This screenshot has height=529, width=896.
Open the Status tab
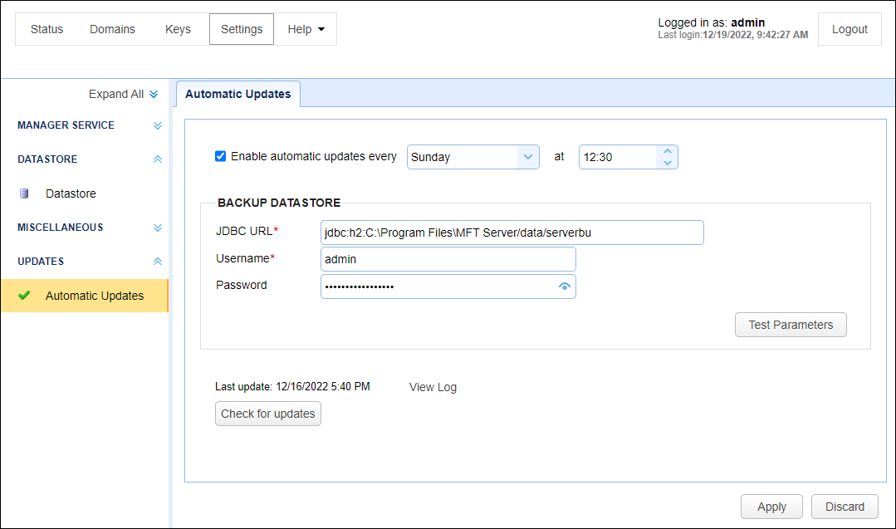pyautogui.click(x=47, y=29)
